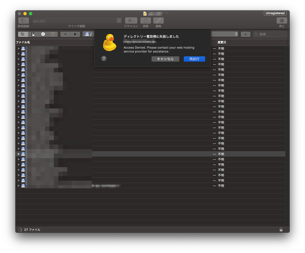Click the キャンセル button in dialog

click(165, 59)
